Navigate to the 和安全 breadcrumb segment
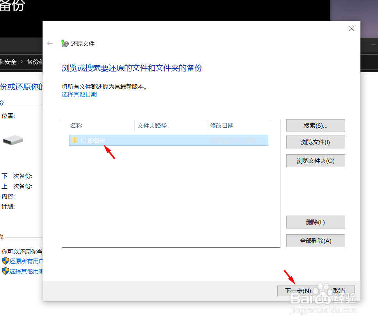This screenshot has width=378, height=323. click(9, 62)
